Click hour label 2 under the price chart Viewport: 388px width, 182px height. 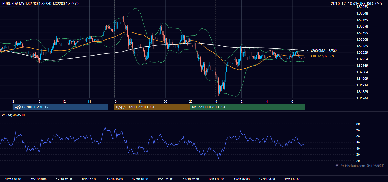[241, 101]
